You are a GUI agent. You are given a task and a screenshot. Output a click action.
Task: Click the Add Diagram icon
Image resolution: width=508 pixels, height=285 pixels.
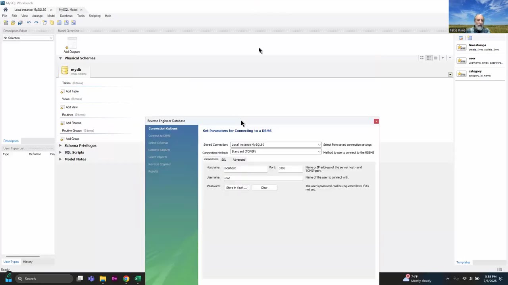(x=72, y=43)
